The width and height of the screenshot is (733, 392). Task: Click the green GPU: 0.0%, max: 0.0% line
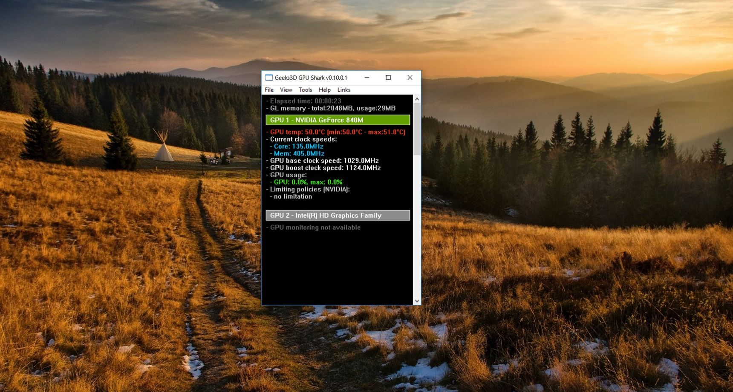[306, 182]
